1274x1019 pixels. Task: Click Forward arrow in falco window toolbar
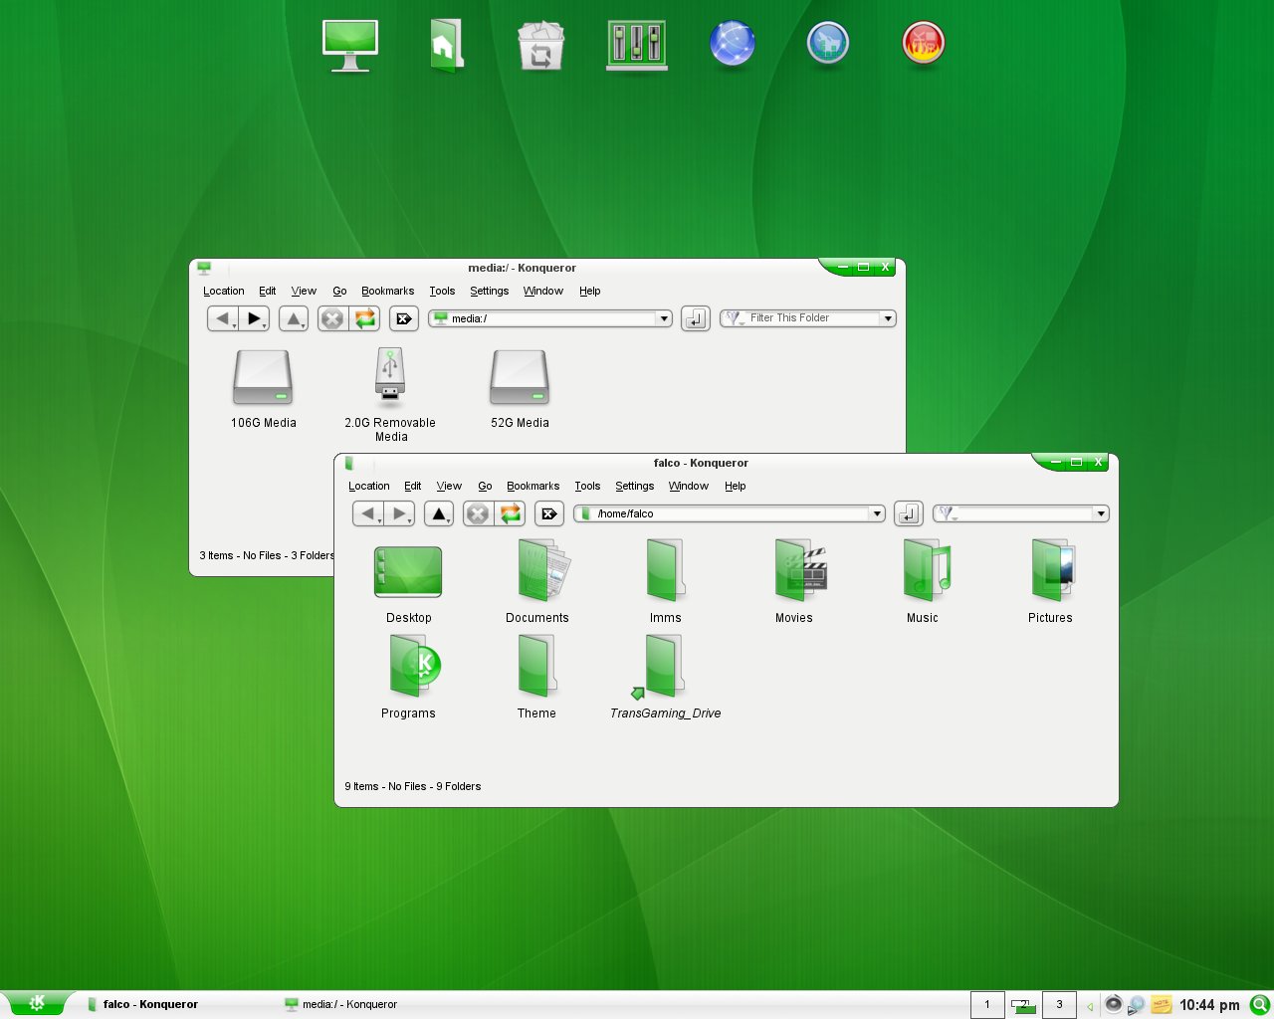(x=400, y=513)
